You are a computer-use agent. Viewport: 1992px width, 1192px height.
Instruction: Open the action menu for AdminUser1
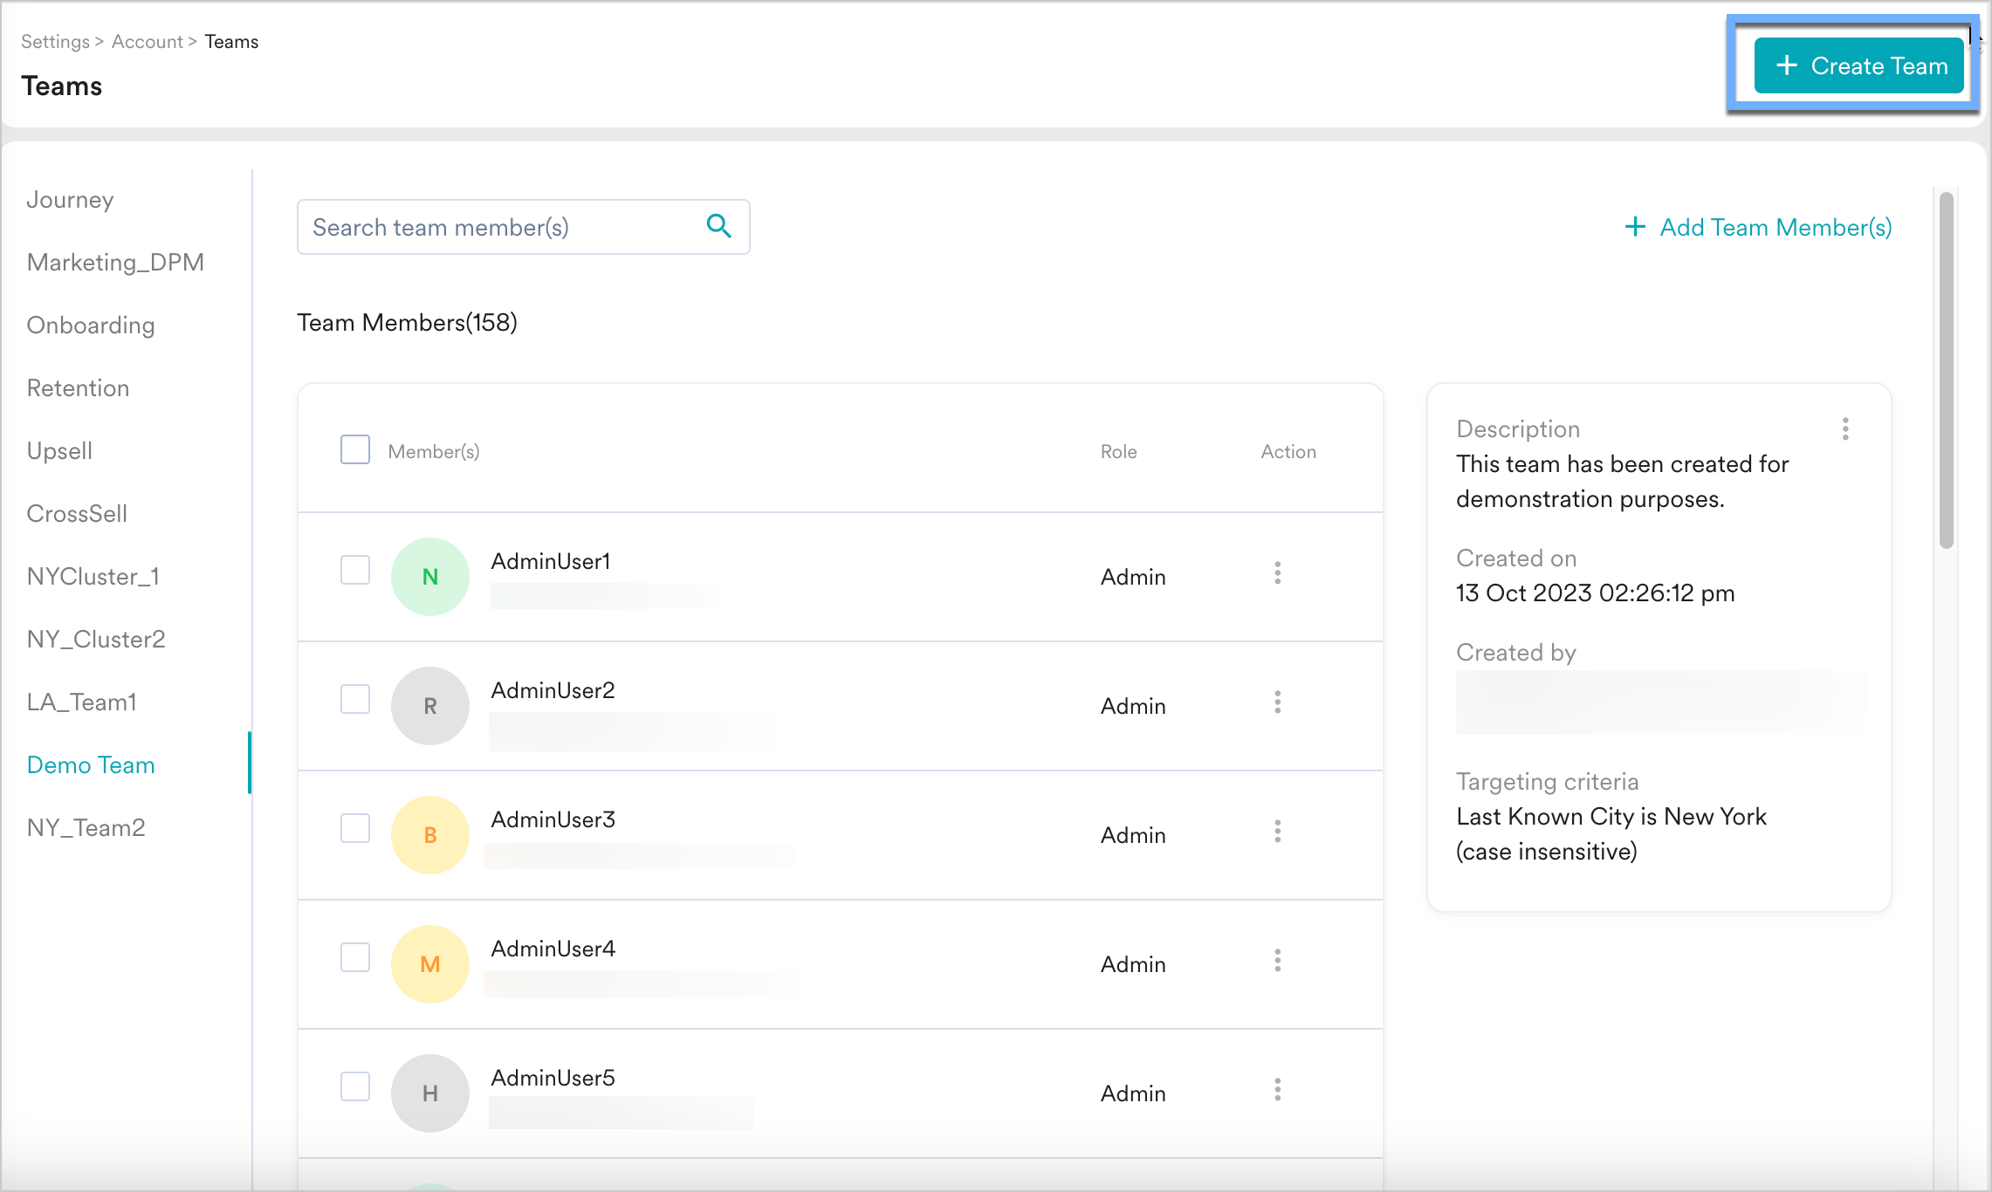(1277, 573)
